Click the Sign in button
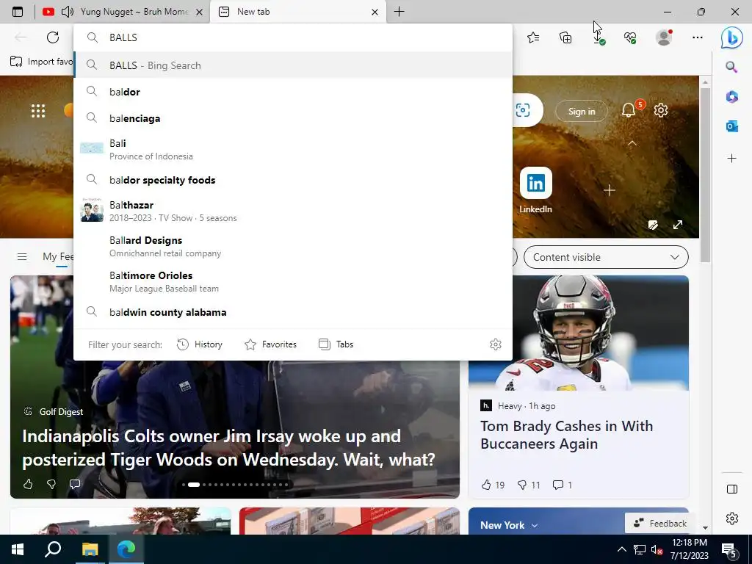752x564 pixels. click(582, 112)
